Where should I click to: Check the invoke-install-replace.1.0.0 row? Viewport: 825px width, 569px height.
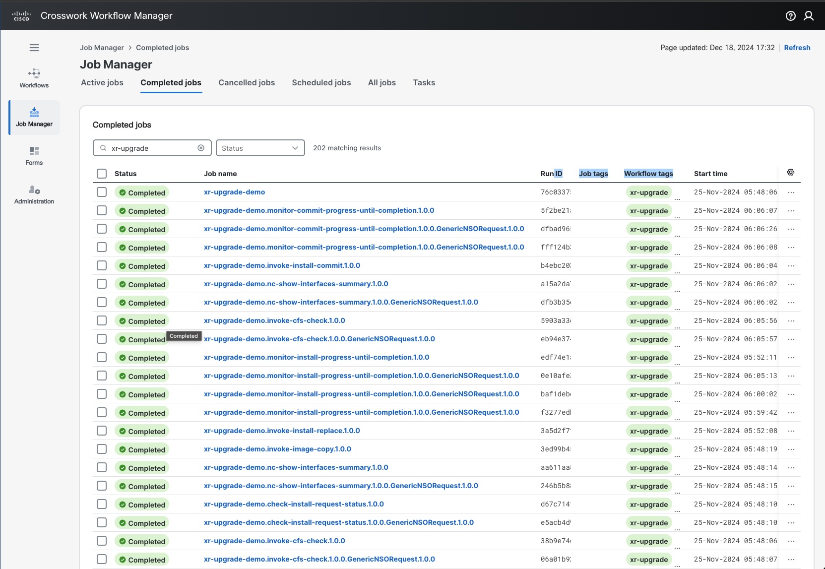102,431
